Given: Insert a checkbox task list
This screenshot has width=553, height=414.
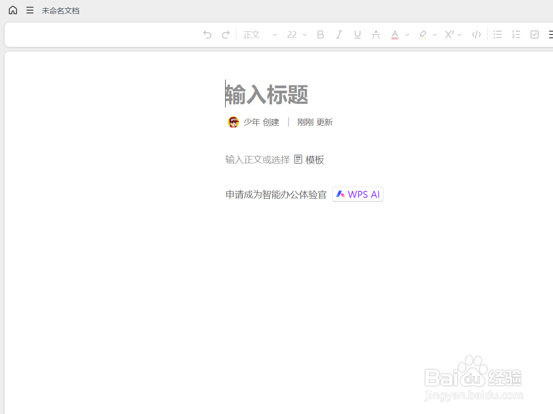Looking at the screenshot, I should 535,34.
